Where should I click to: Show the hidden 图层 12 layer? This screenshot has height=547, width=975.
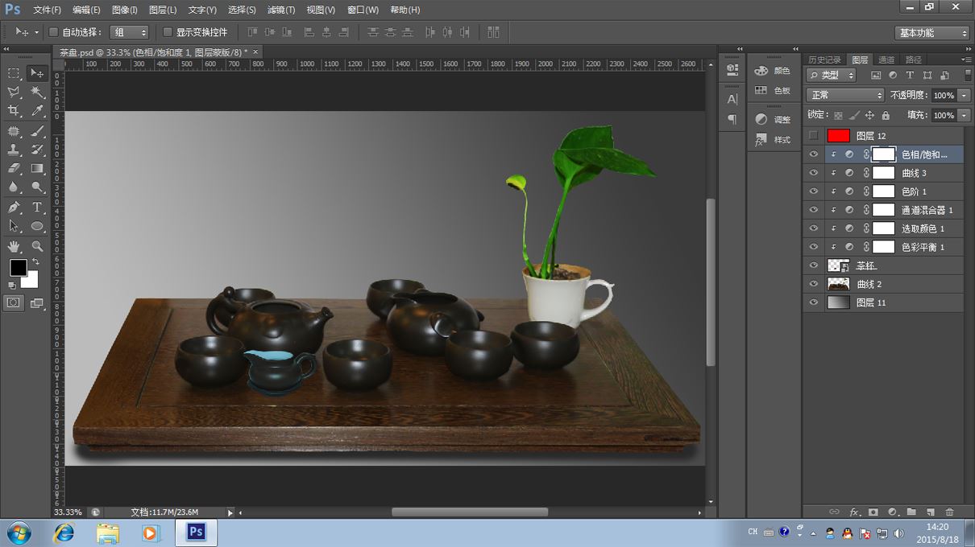(x=813, y=136)
